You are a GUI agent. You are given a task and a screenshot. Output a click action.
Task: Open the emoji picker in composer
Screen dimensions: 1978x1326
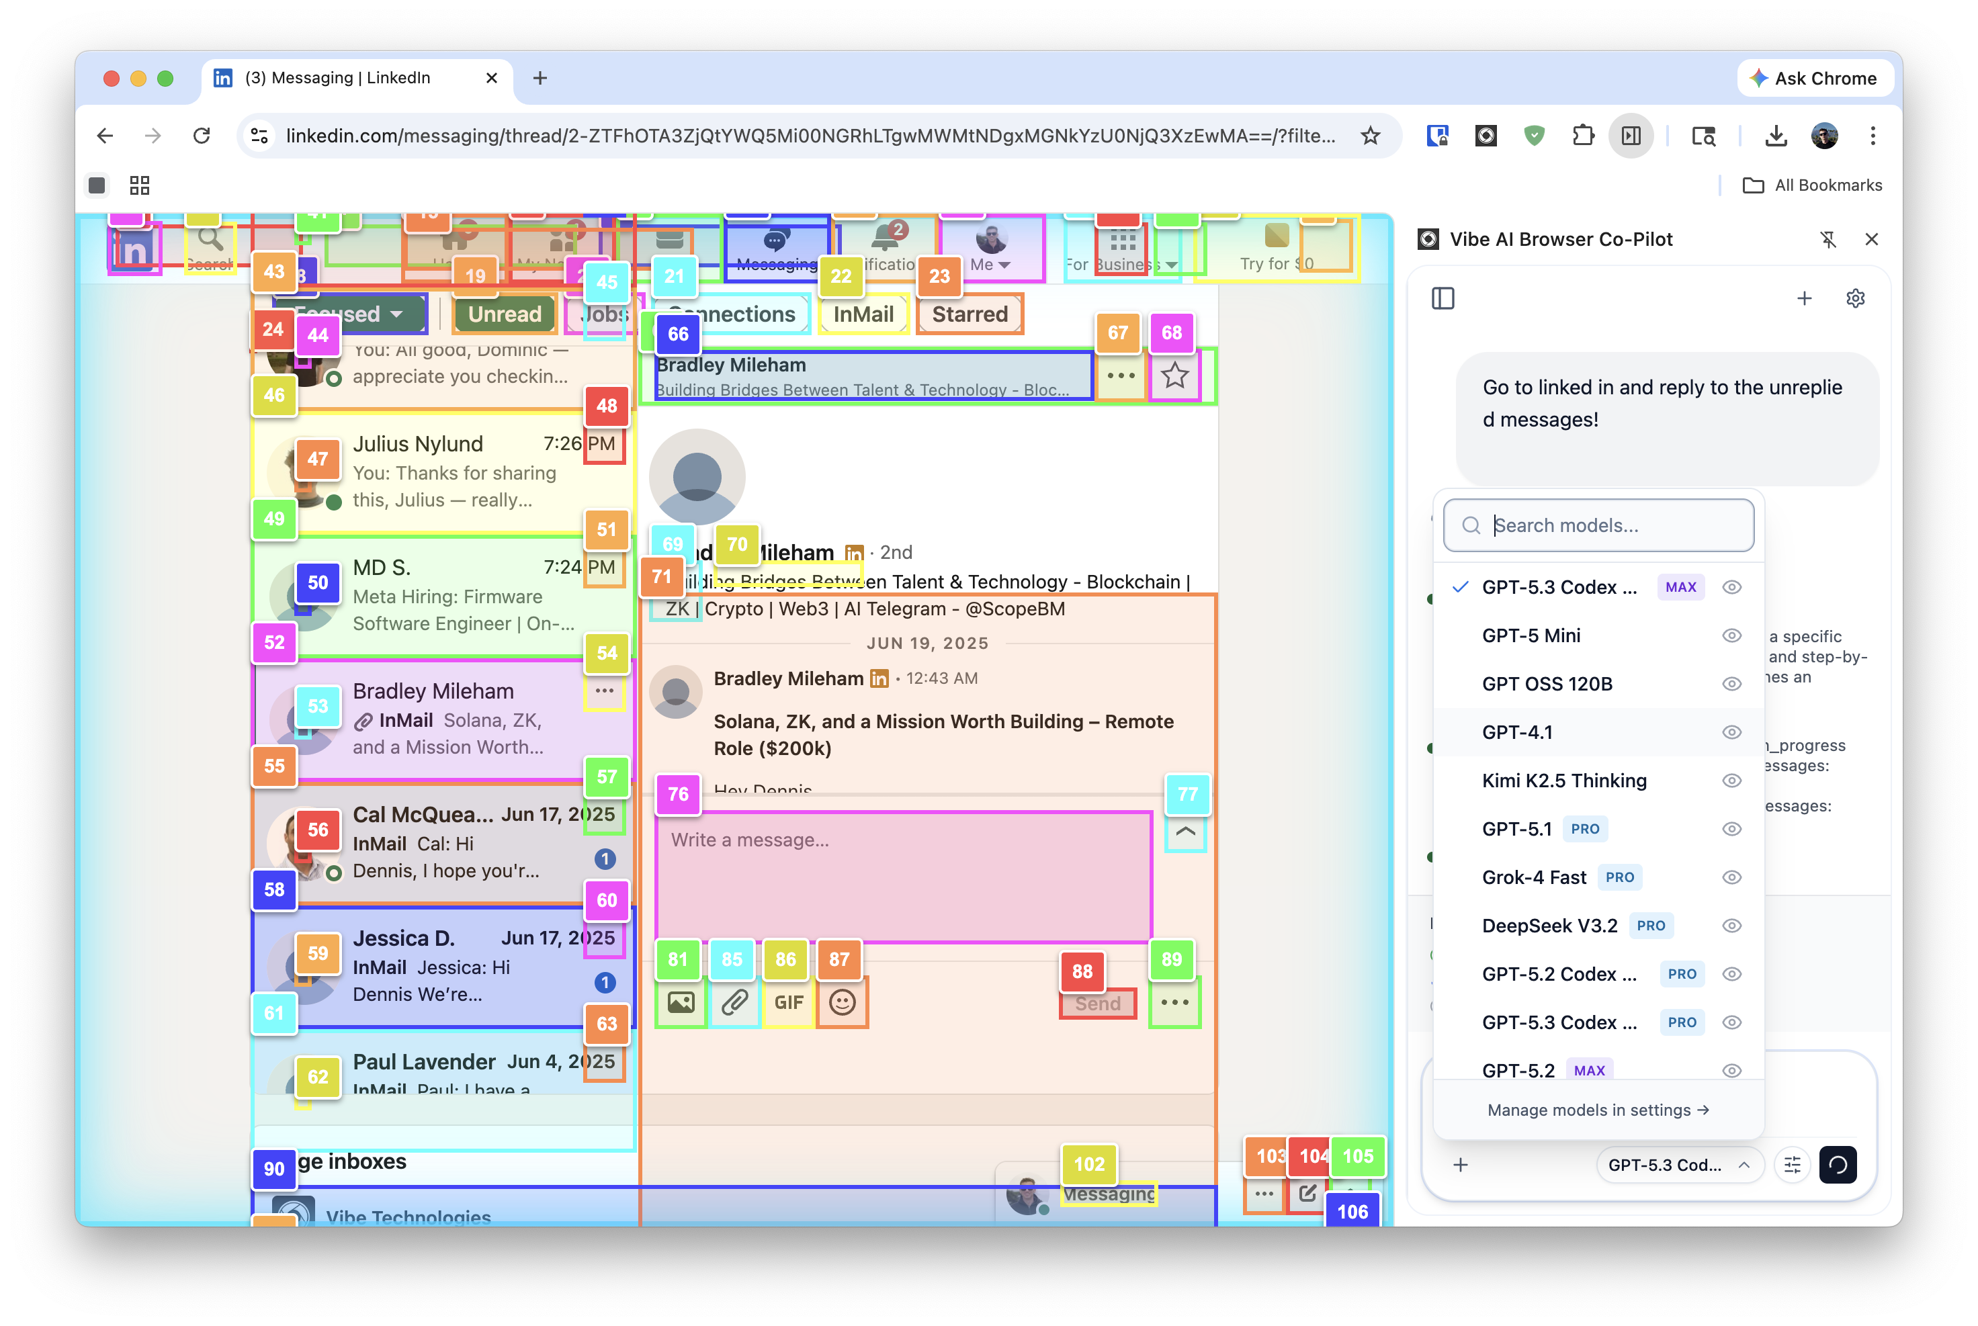(x=843, y=1002)
